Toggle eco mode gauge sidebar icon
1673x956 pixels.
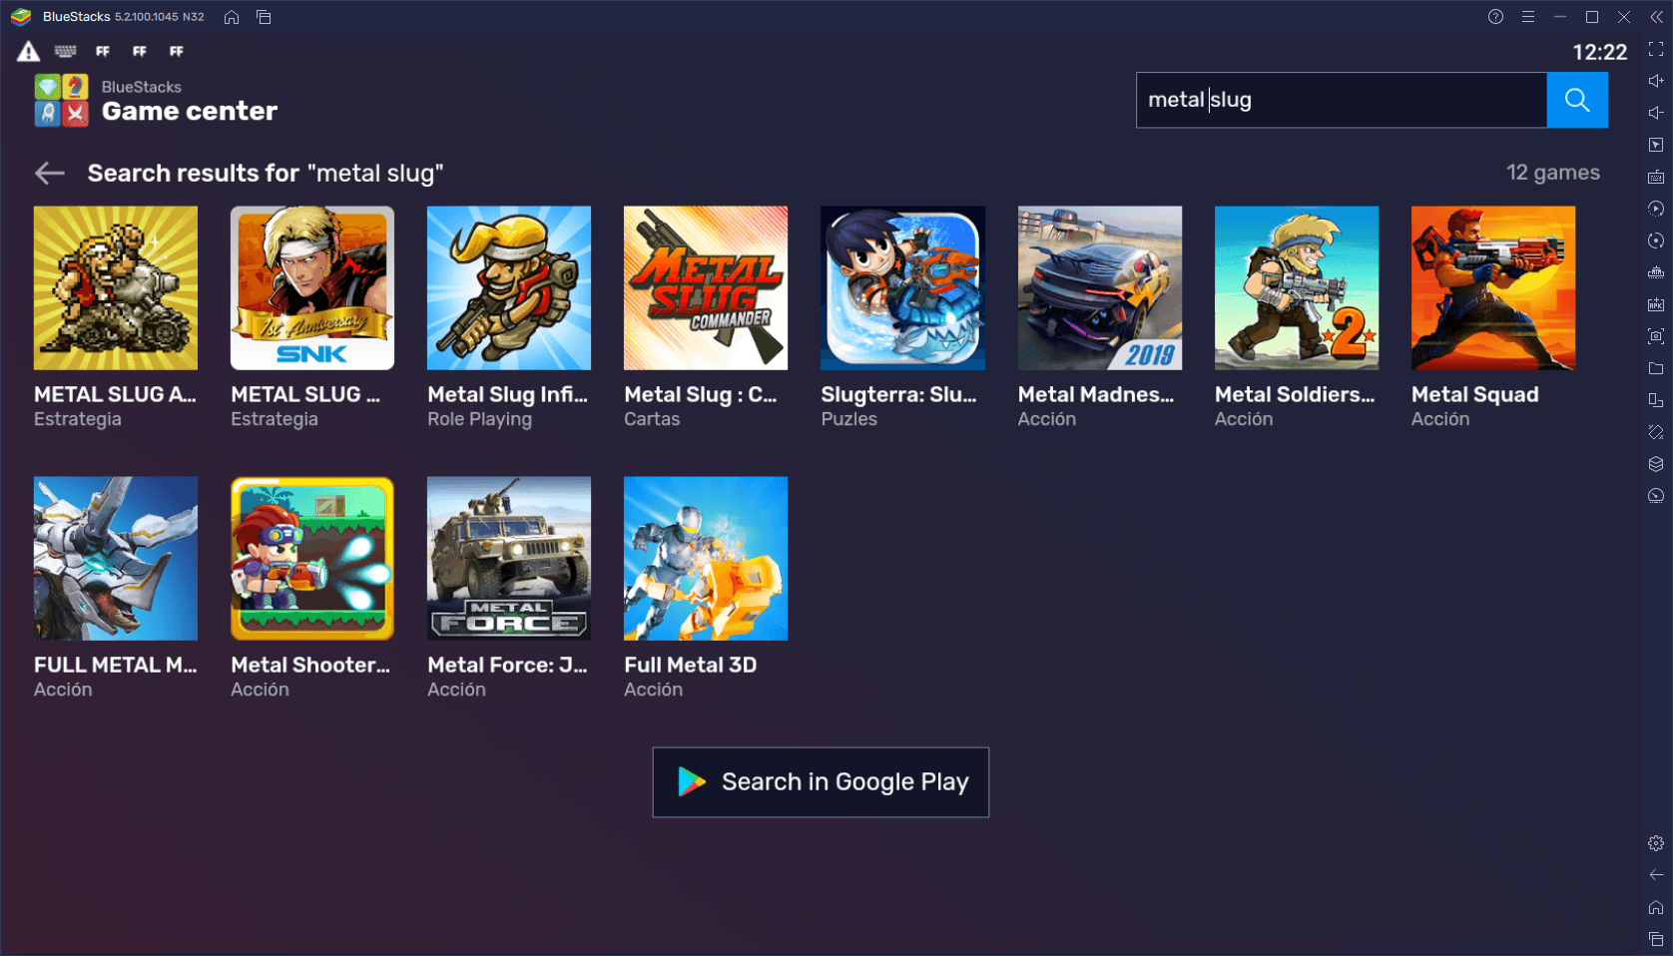coord(1656,496)
